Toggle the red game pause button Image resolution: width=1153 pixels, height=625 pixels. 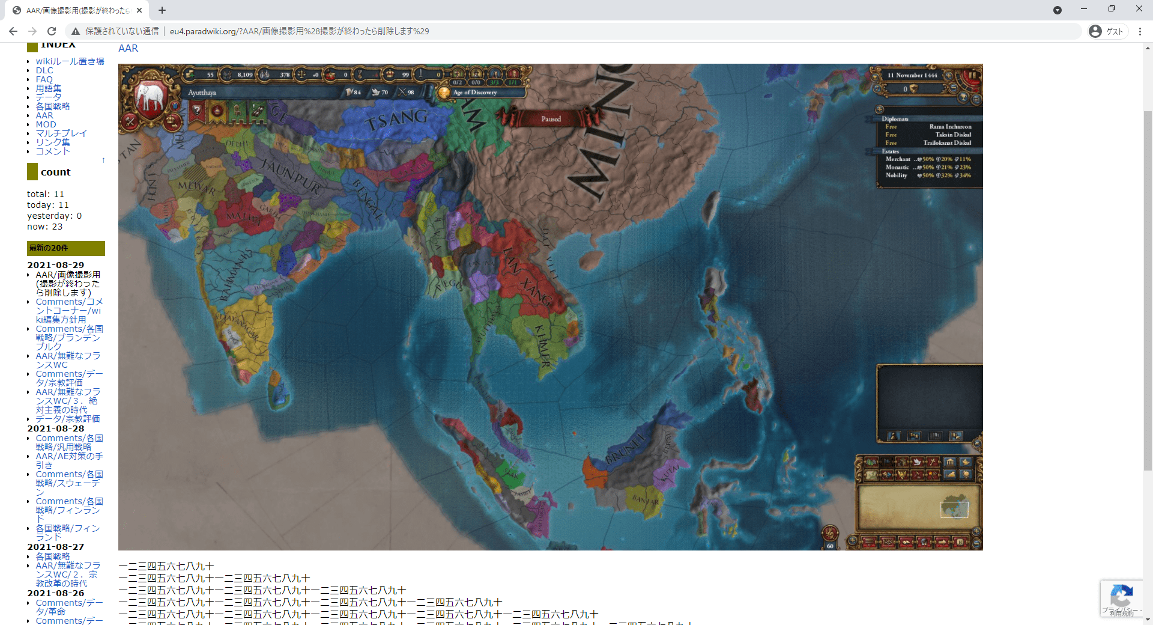pyautogui.click(x=971, y=76)
